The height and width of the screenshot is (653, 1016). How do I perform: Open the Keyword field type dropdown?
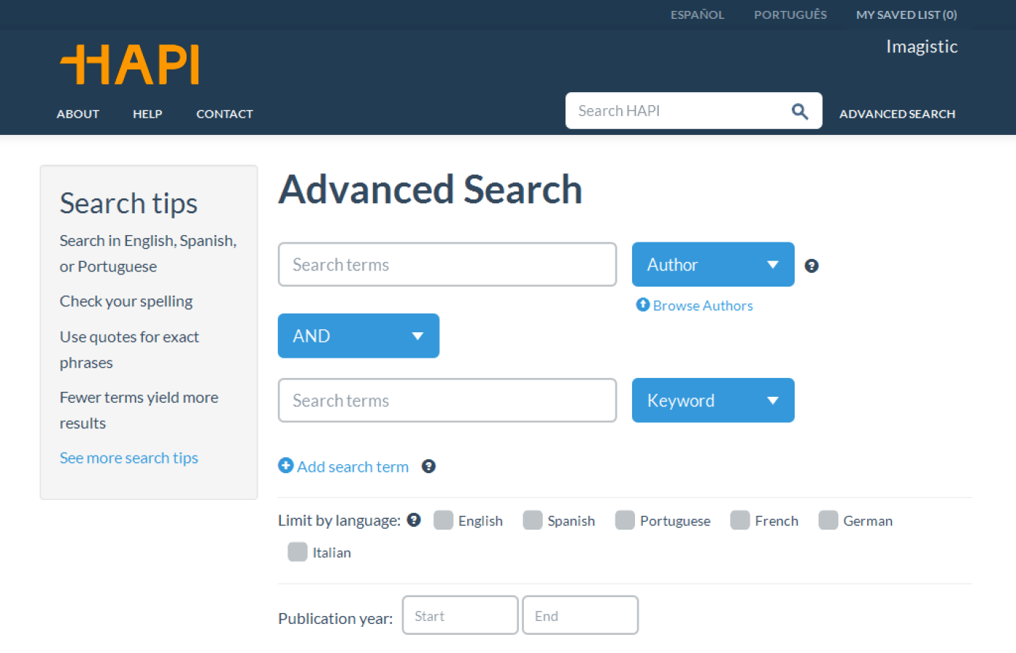tap(713, 400)
